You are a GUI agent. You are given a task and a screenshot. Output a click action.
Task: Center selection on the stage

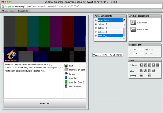157,65
